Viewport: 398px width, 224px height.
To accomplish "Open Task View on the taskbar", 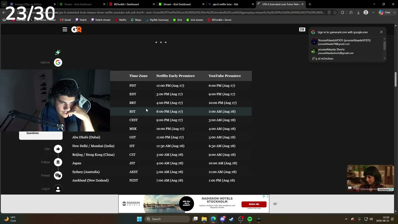I will point(195,219).
